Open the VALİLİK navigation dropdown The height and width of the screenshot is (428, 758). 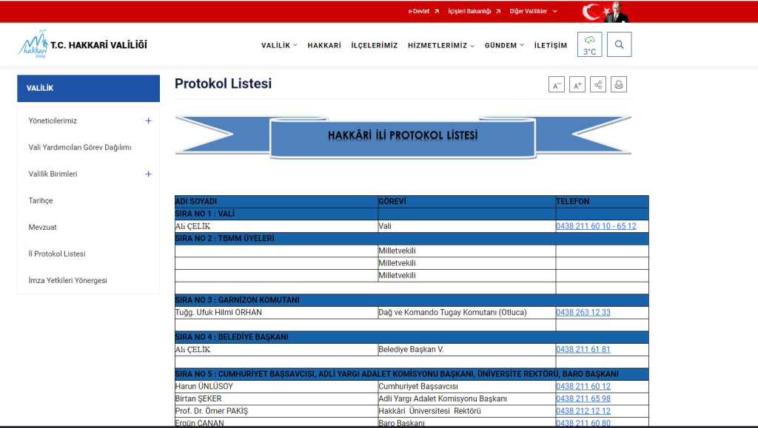coord(279,45)
